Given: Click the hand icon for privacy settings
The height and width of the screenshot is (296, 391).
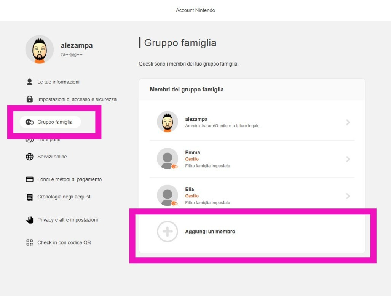Looking at the screenshot, I should click(x=29, y=220).
